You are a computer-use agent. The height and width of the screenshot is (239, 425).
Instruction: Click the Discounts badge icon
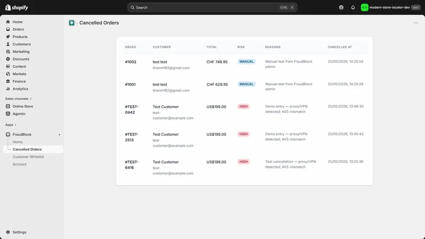tap(8, 59)
